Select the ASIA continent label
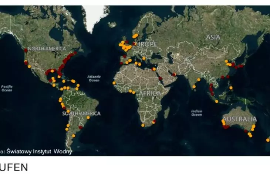Screen dimensions: 270x177 tap(213, 37)
